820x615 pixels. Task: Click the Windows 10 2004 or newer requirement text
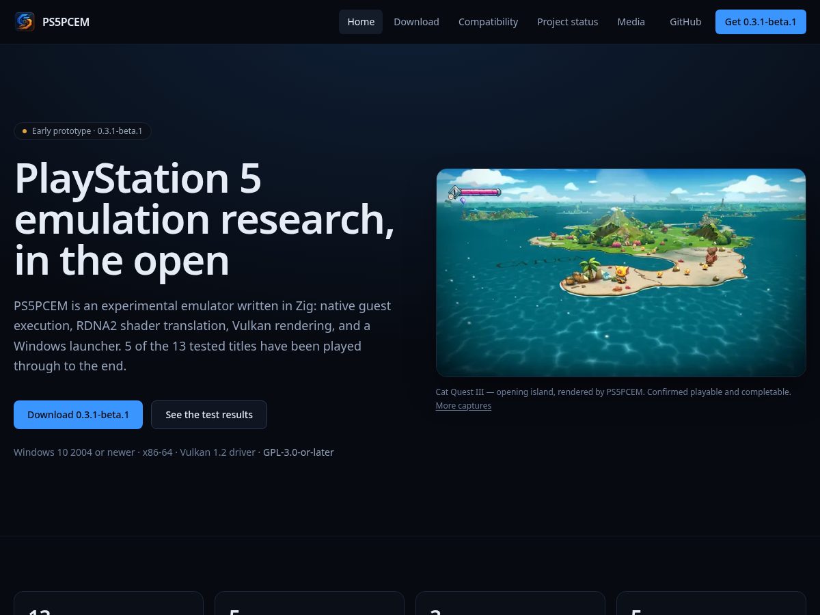coord(74,452)
